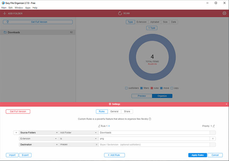Screen dimensions: 229x161
Task: Open the Apps menu
Action: (x=28, y=8)
